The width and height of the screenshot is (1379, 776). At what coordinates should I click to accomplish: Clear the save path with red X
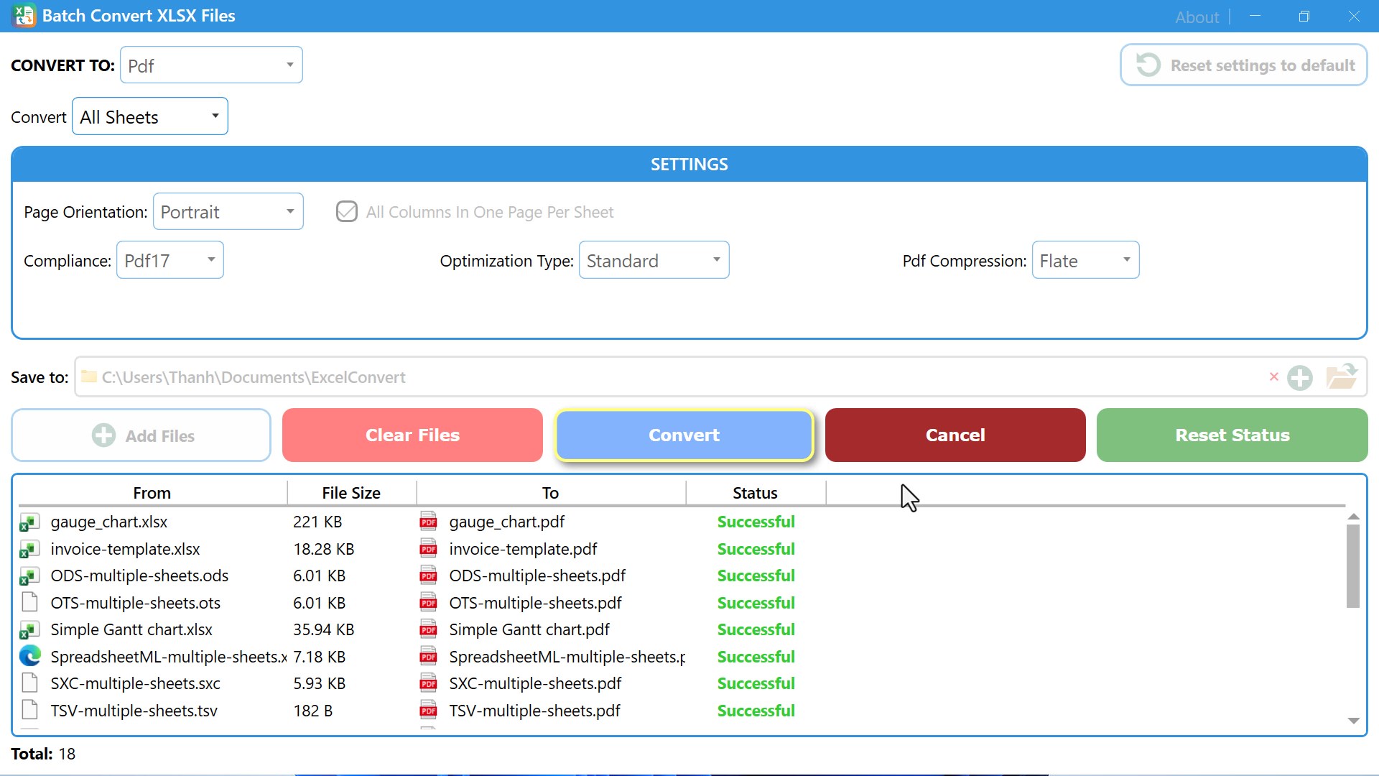[x=1274, y=377]
